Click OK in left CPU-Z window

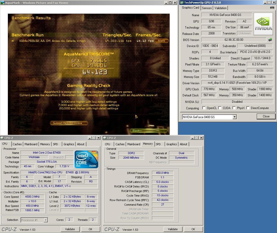tap(90, 229)
